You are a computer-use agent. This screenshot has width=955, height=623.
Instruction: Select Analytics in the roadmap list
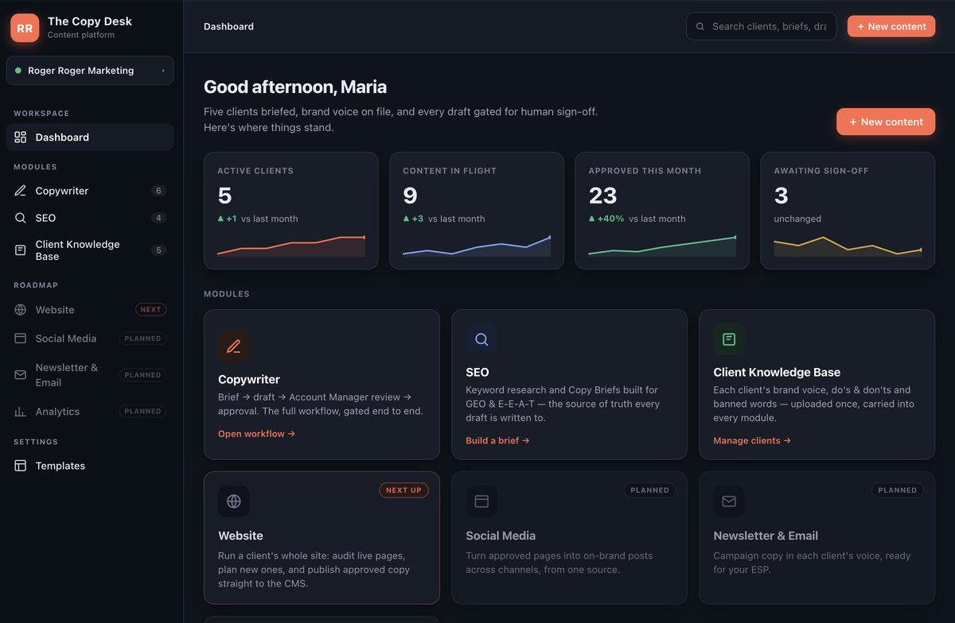(90, 412)
